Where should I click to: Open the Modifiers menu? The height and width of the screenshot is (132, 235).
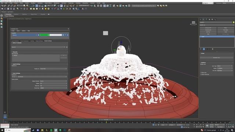[x=33, y=3]
